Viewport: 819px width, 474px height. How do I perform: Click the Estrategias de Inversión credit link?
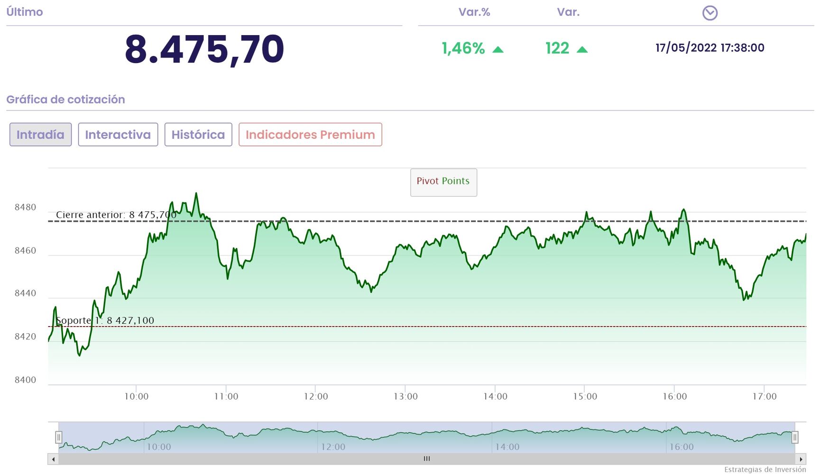(x=764, y=469)
